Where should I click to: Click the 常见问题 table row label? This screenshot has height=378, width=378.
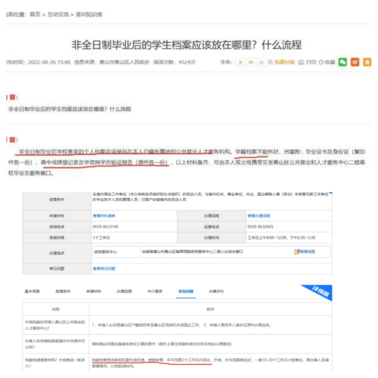tap(57, 268)
